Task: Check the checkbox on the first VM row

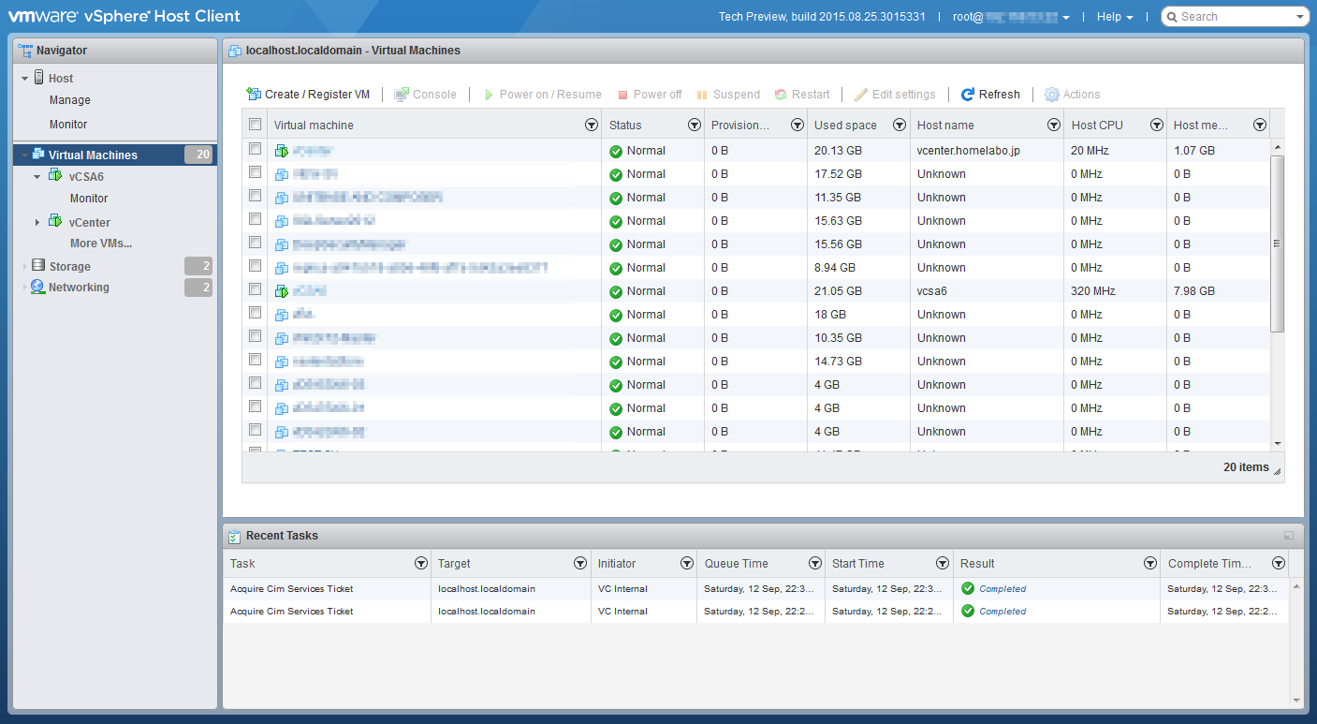Action: pos(255,150)
